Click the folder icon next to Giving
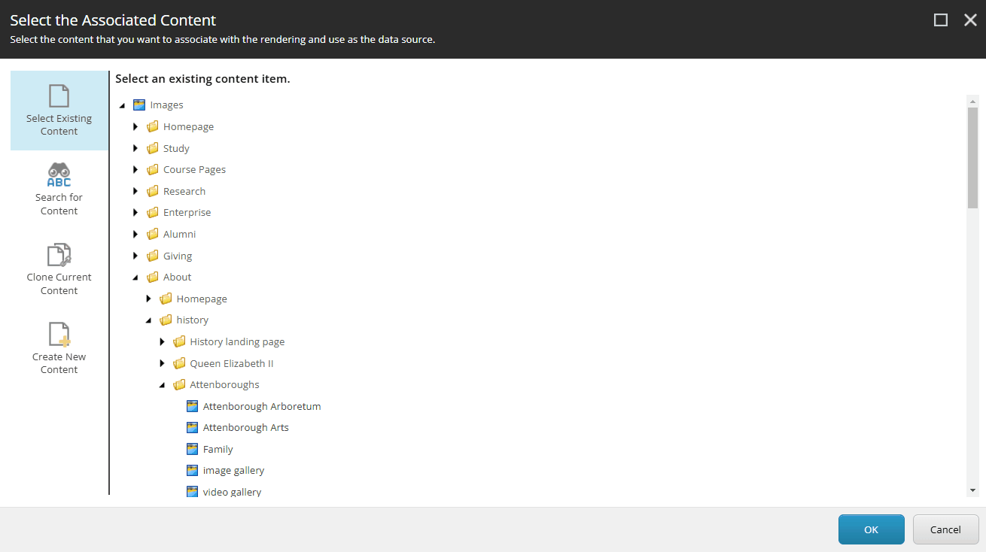The width and height of the screenshot is (986, 552). pyautogui.click(x=152, y=256)
